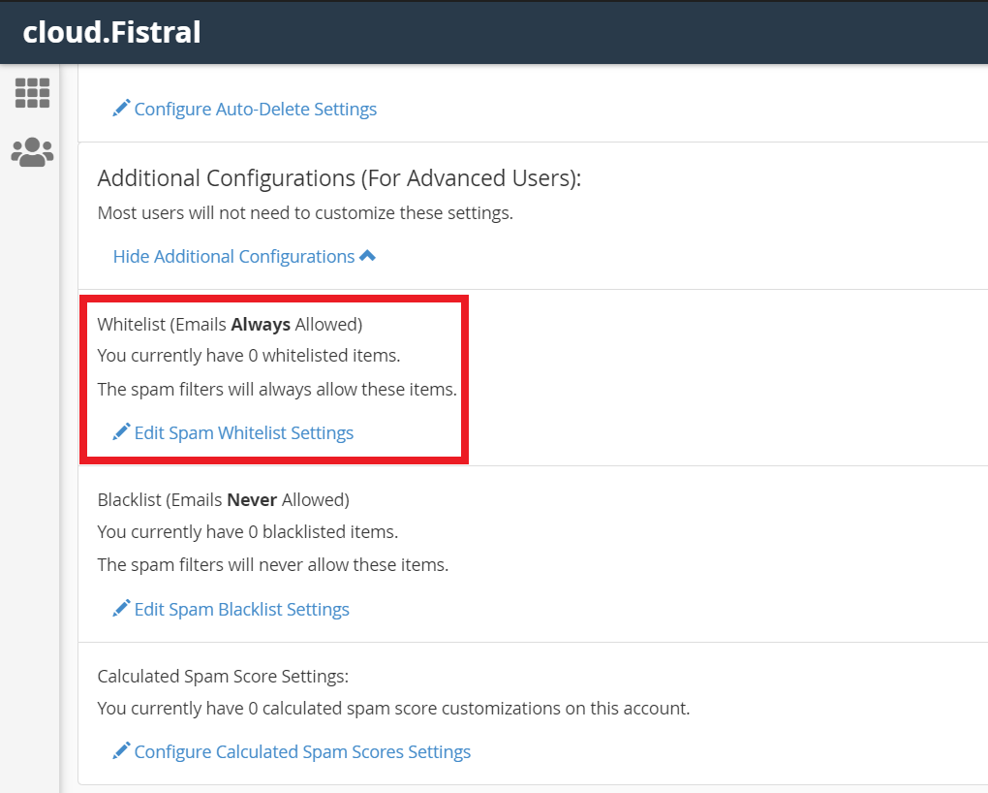Image resolution: width=988 pixels, height=793 pixels.
Task: Collapse section using the up chevron arrow
Action: (367, 256)
